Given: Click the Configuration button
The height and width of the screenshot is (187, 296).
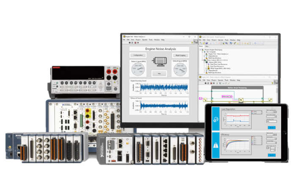Looking at the screenshot, I should tap(139, 55).
